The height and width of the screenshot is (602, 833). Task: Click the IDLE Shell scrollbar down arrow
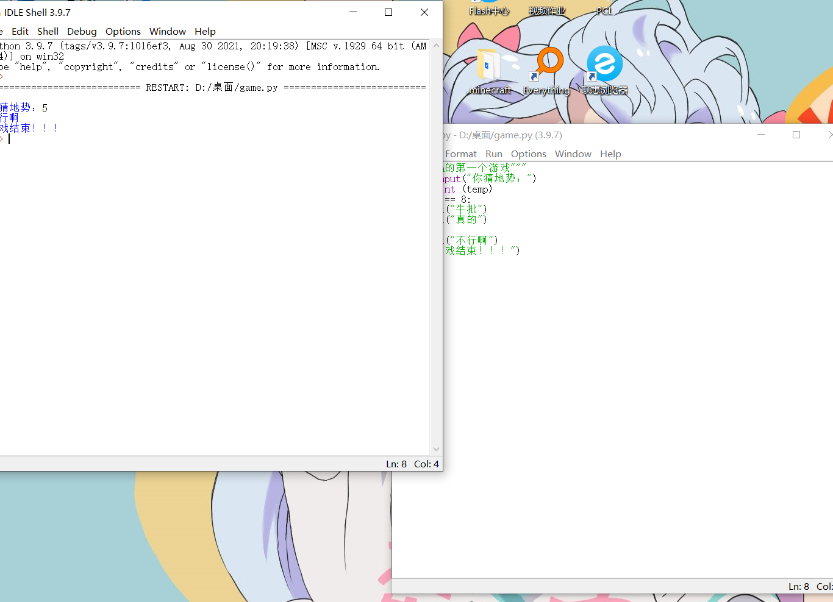[436, 450]
